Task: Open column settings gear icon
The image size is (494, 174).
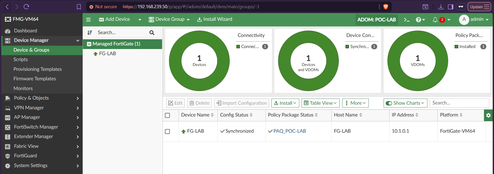Action: [x=488, y=115]
